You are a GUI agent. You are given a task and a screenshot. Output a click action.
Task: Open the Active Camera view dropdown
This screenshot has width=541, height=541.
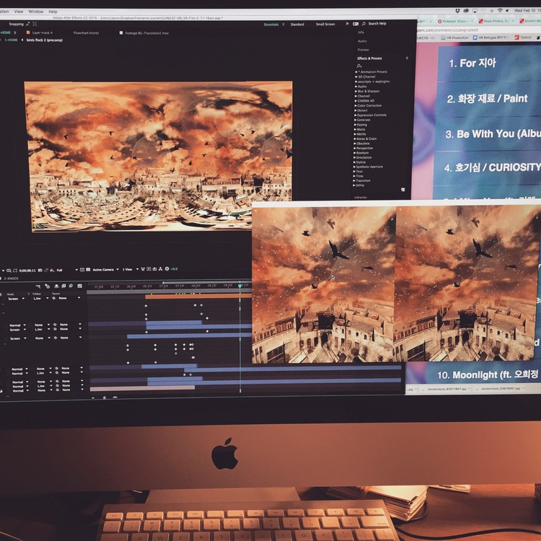[105, 270]
